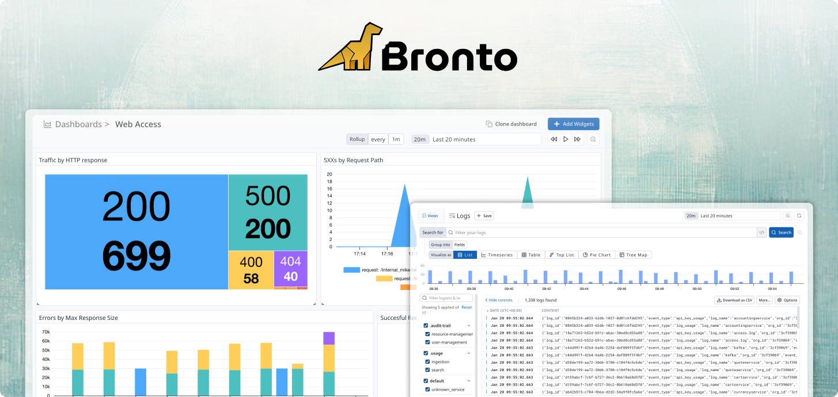Open the Logs 'Last 20 minutes' time picker
This screenshot has height=397, width=838.
pos(732,216)
